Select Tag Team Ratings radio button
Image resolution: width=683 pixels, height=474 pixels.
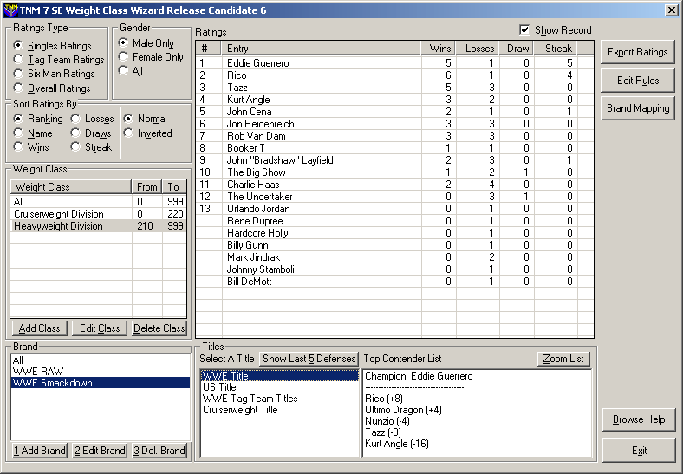tap(19, 60)
